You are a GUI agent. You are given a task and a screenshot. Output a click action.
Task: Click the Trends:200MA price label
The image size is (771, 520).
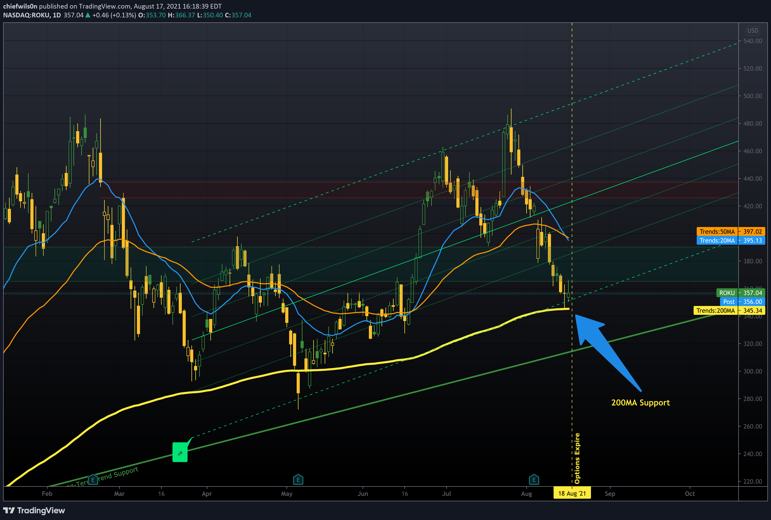(729, 310)
